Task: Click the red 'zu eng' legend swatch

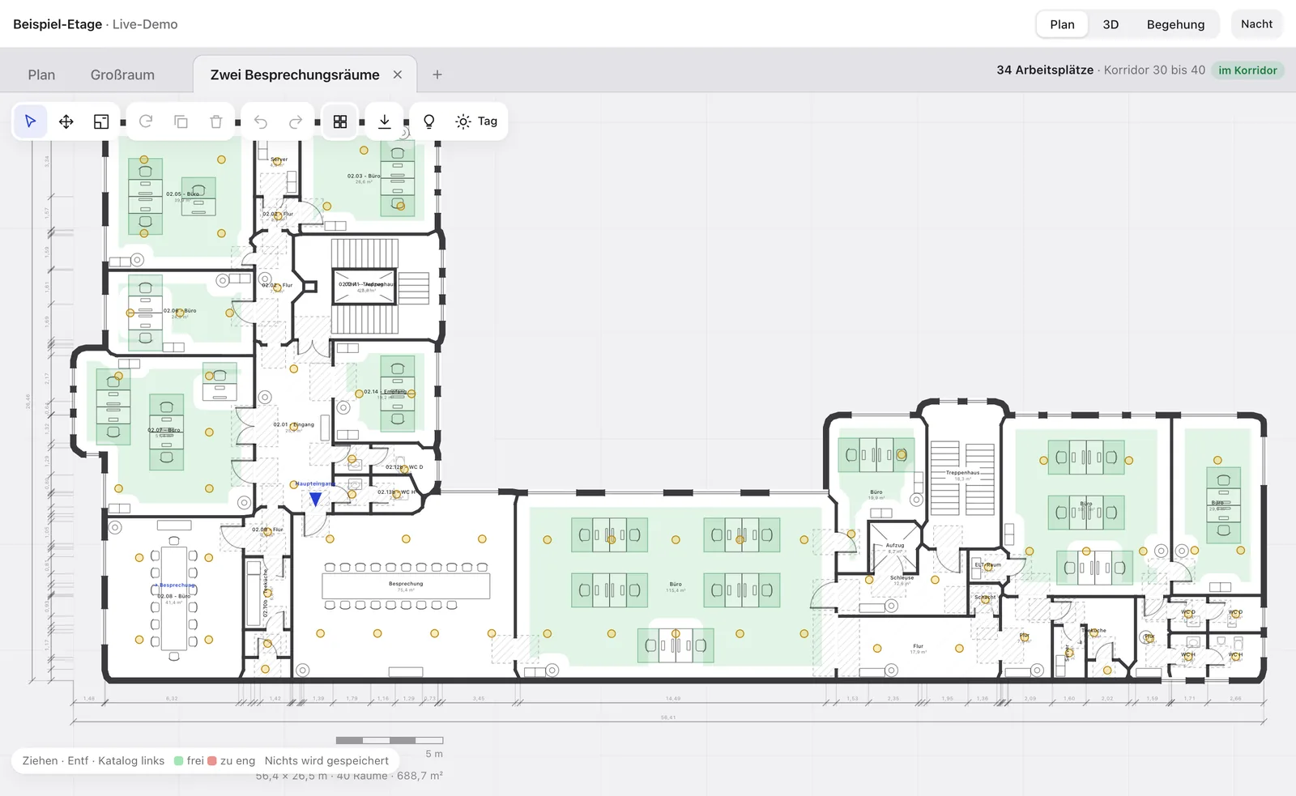Action: (x=212, y=760)
